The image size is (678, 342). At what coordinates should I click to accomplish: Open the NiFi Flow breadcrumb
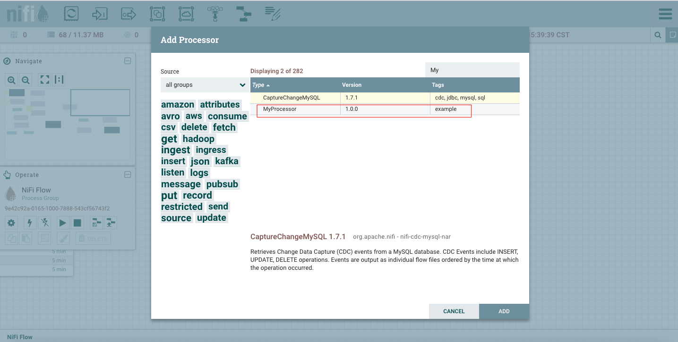tap(20, 337)
